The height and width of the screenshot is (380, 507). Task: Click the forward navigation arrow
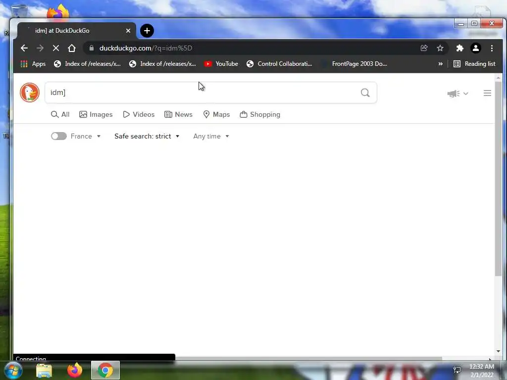click(40, 48)
